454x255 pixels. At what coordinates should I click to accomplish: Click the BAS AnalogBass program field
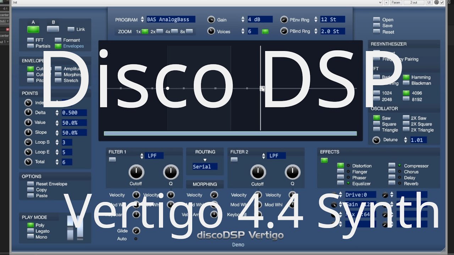click(171, 19)
